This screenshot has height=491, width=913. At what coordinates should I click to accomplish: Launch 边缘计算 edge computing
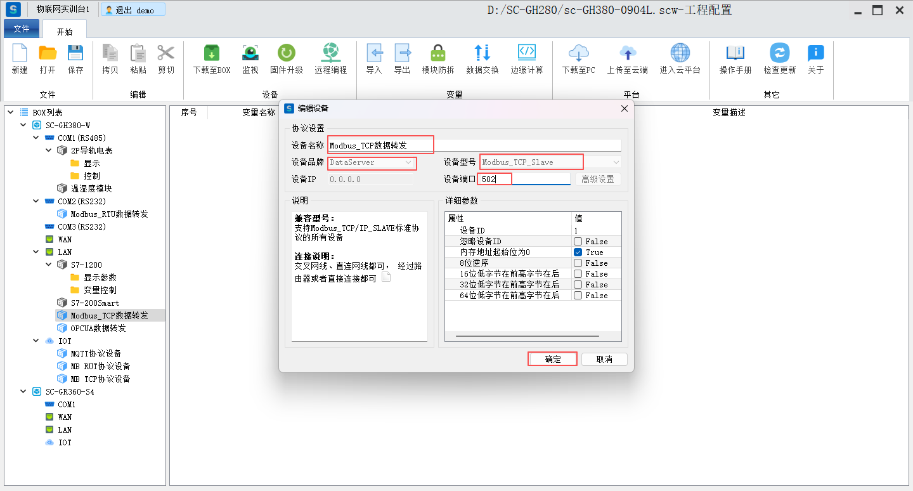(527, 53)
